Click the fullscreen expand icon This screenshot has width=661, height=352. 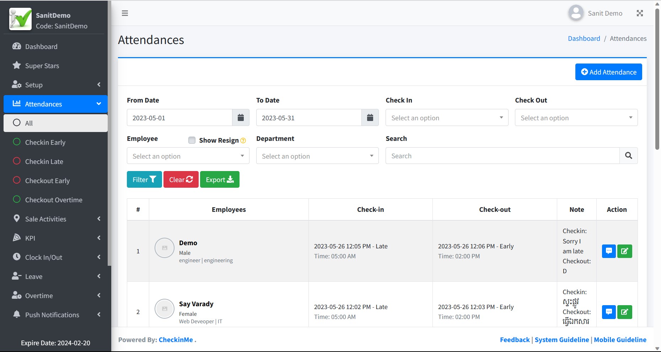640,13
